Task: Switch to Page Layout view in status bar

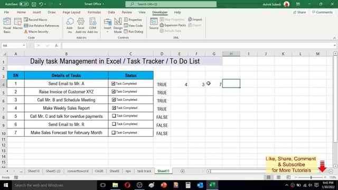Action: 278,177
